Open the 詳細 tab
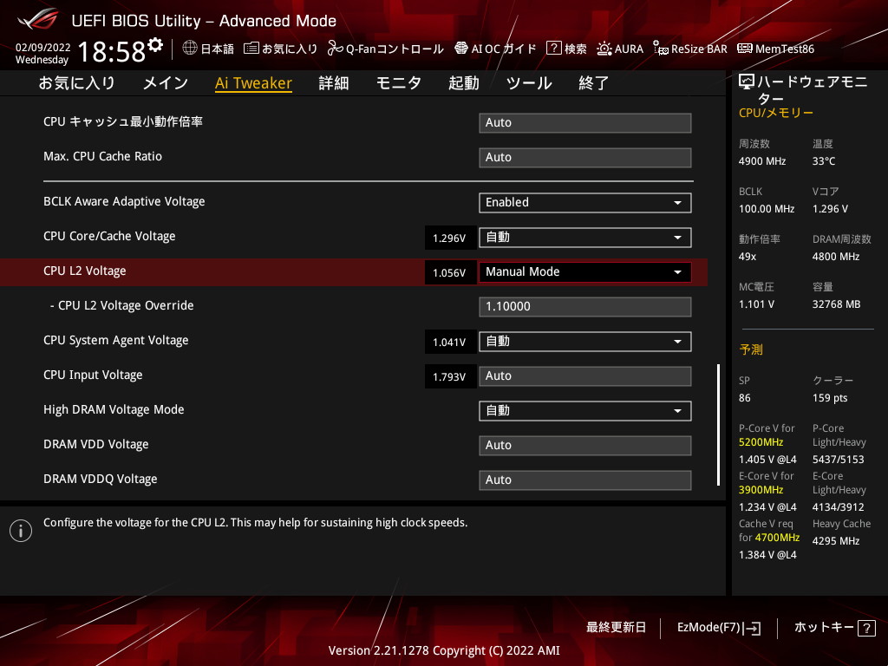 334,83
